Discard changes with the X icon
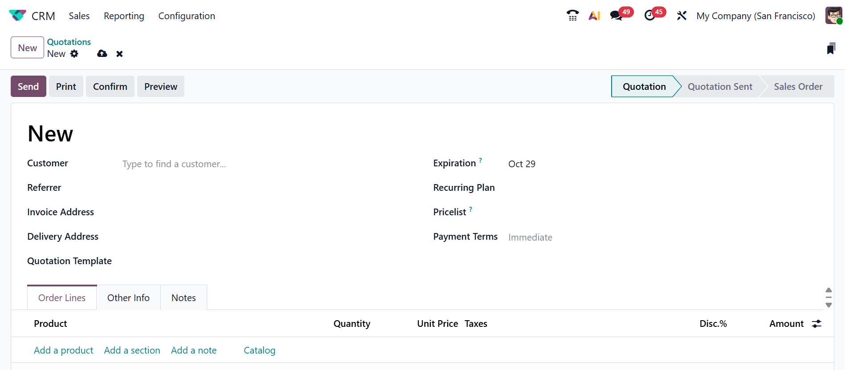The image size is (845, 370). coord(119,54)
